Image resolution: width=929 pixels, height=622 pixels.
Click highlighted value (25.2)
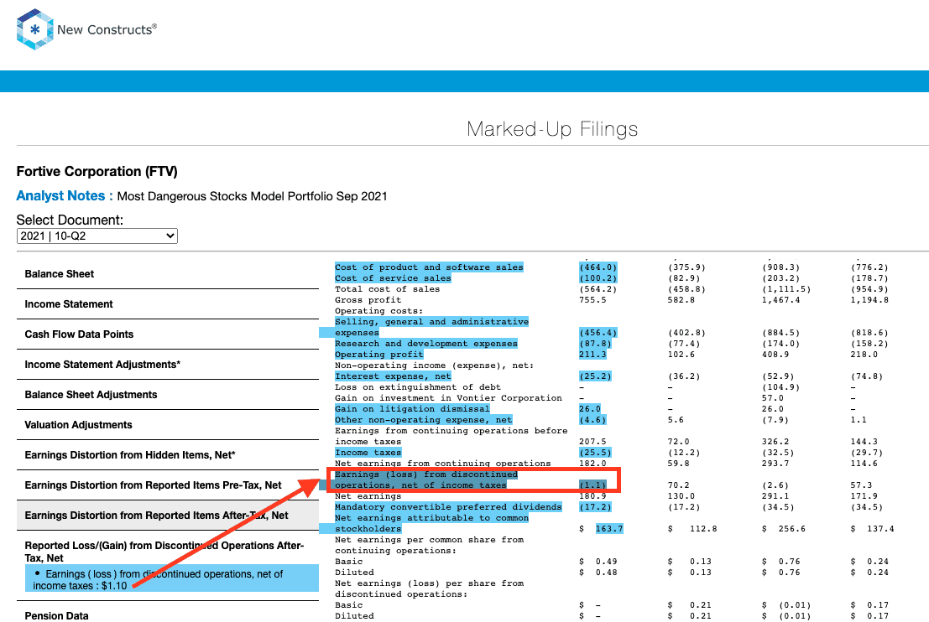pos(596,376)
